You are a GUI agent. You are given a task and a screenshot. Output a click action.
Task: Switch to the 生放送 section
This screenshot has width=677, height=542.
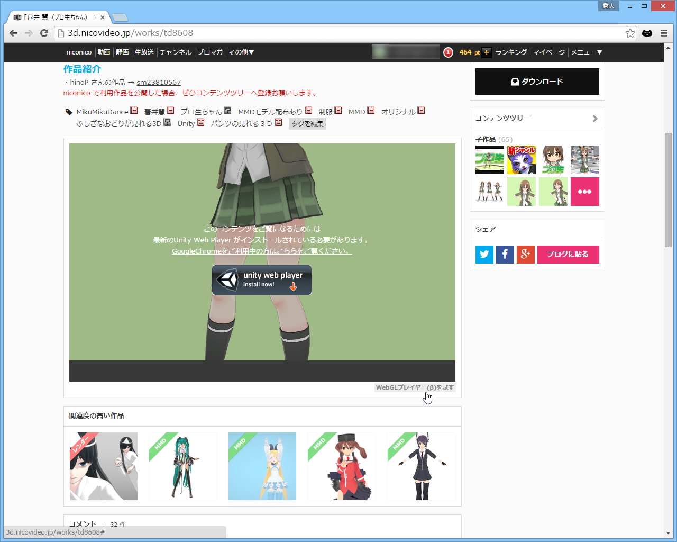coord(144,52)
